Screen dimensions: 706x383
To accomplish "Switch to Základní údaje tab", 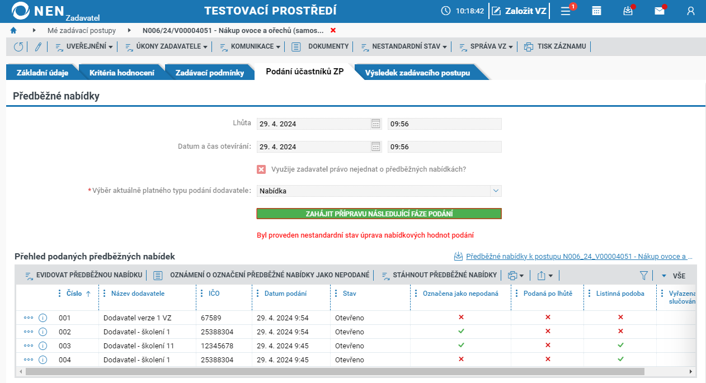I will pyautogui.click(x=43, y=73).
